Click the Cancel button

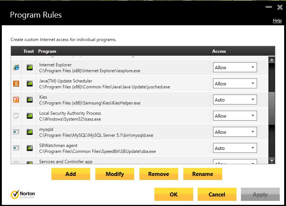(x=217, y=194)
